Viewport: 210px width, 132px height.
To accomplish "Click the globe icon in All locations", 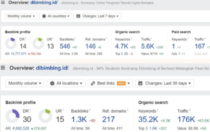I will pos(52,83).
